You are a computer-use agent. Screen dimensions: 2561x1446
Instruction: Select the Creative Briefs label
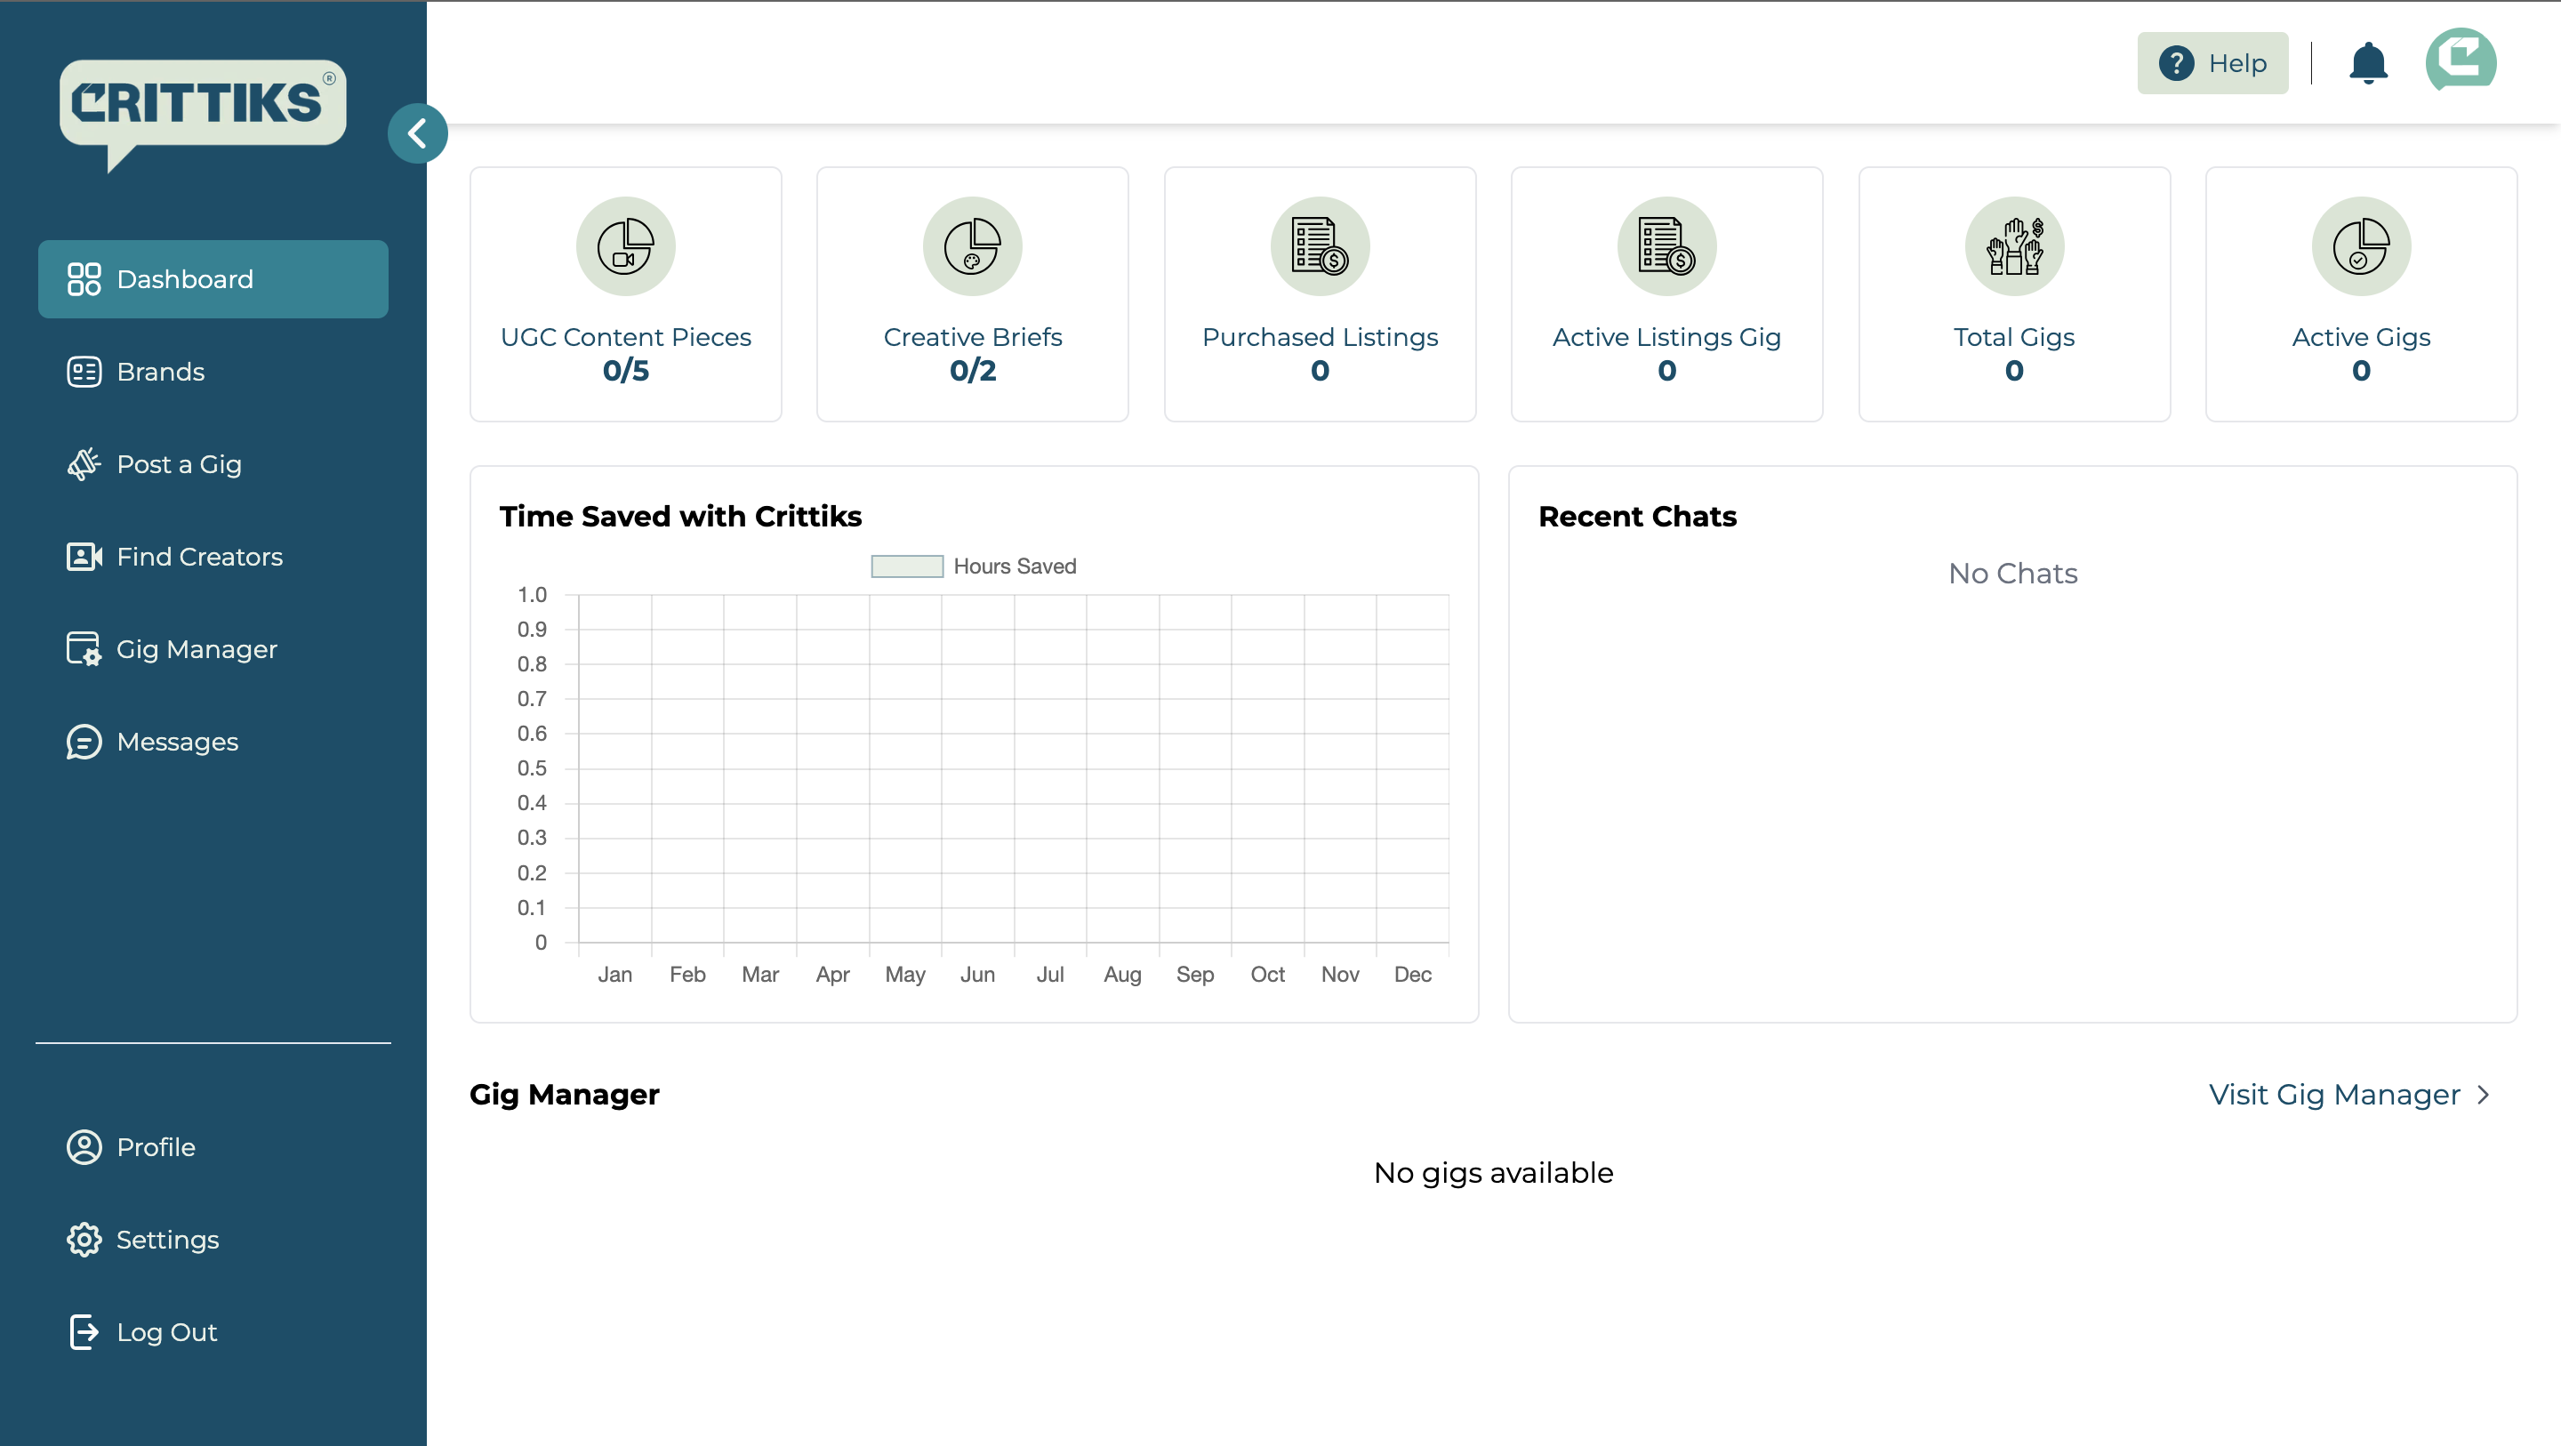pos(972,338)
